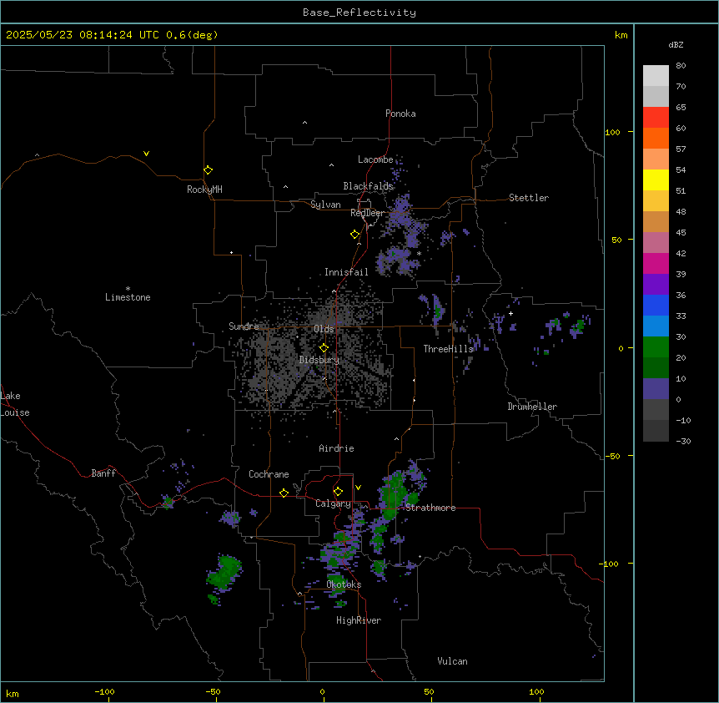The image size is (719, 703).
Task: Click the HighRiver town label
Action: (x=359, y=620)
